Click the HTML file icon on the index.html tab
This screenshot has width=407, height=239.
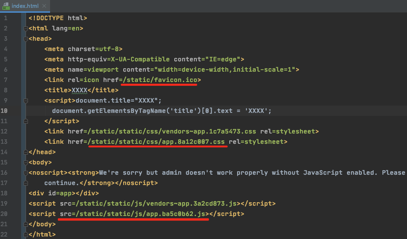click(x=6, y=6)
